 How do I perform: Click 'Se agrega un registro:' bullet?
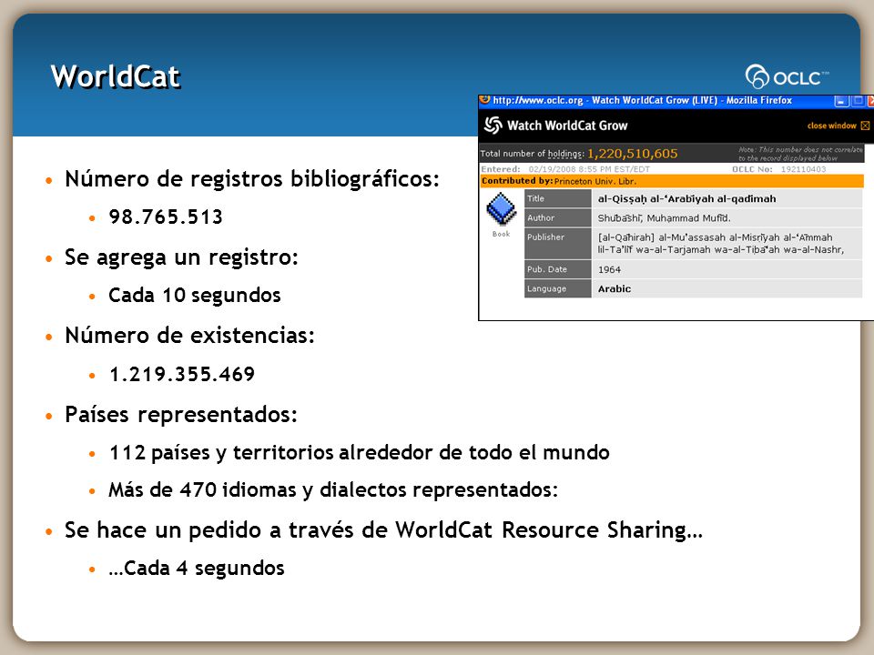pyautogui.click(x=181, y=257)
